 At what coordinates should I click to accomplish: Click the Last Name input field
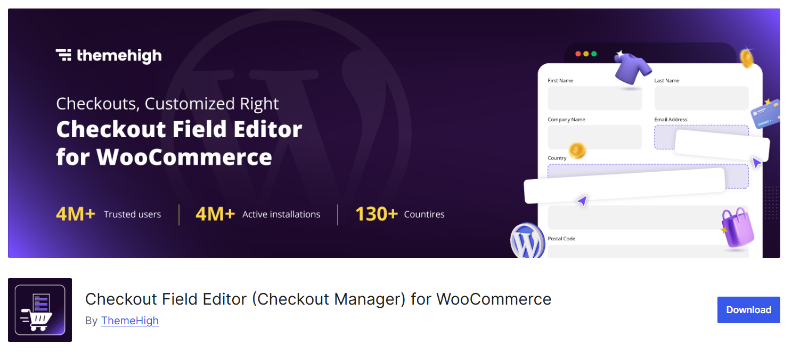click(701, 98)
